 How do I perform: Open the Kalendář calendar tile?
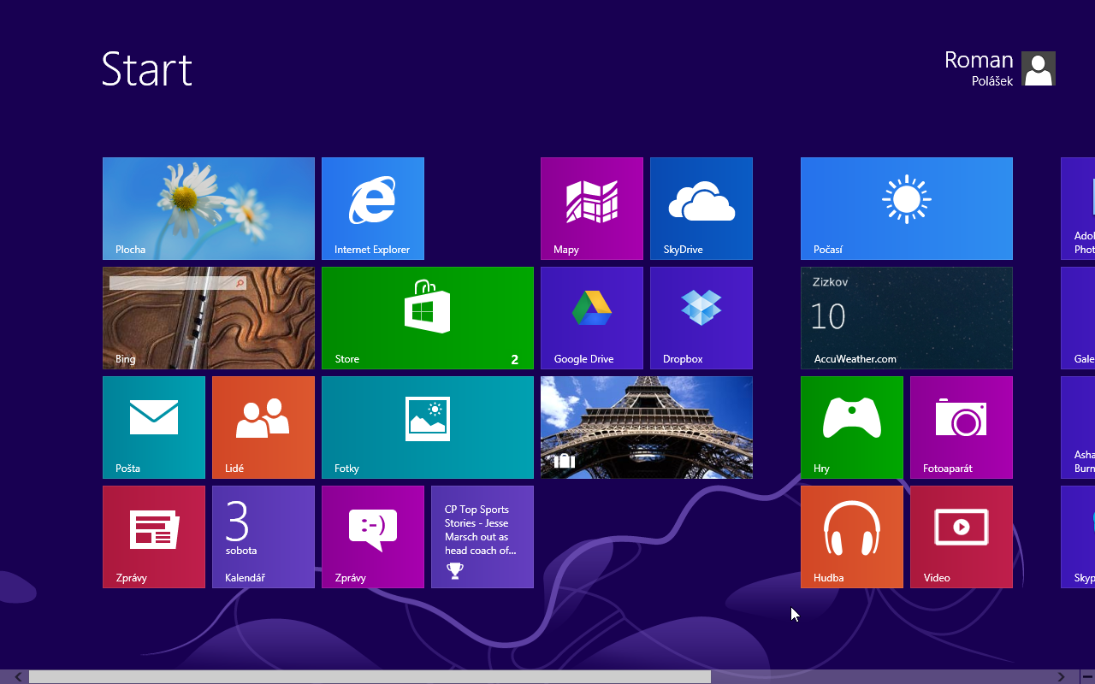point(263,537)
